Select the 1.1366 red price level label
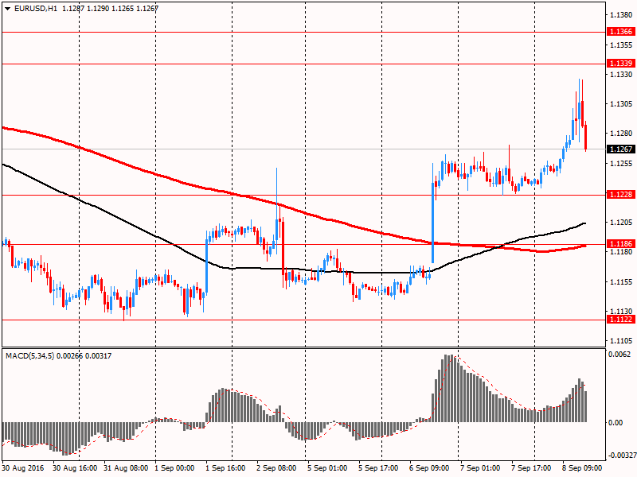637x477 pixels. click(621, 32)
